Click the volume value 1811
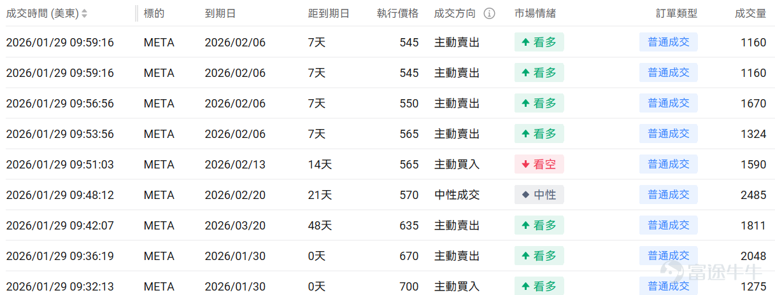The height and width of the screenshot is (295, 775). click(753, 226)
